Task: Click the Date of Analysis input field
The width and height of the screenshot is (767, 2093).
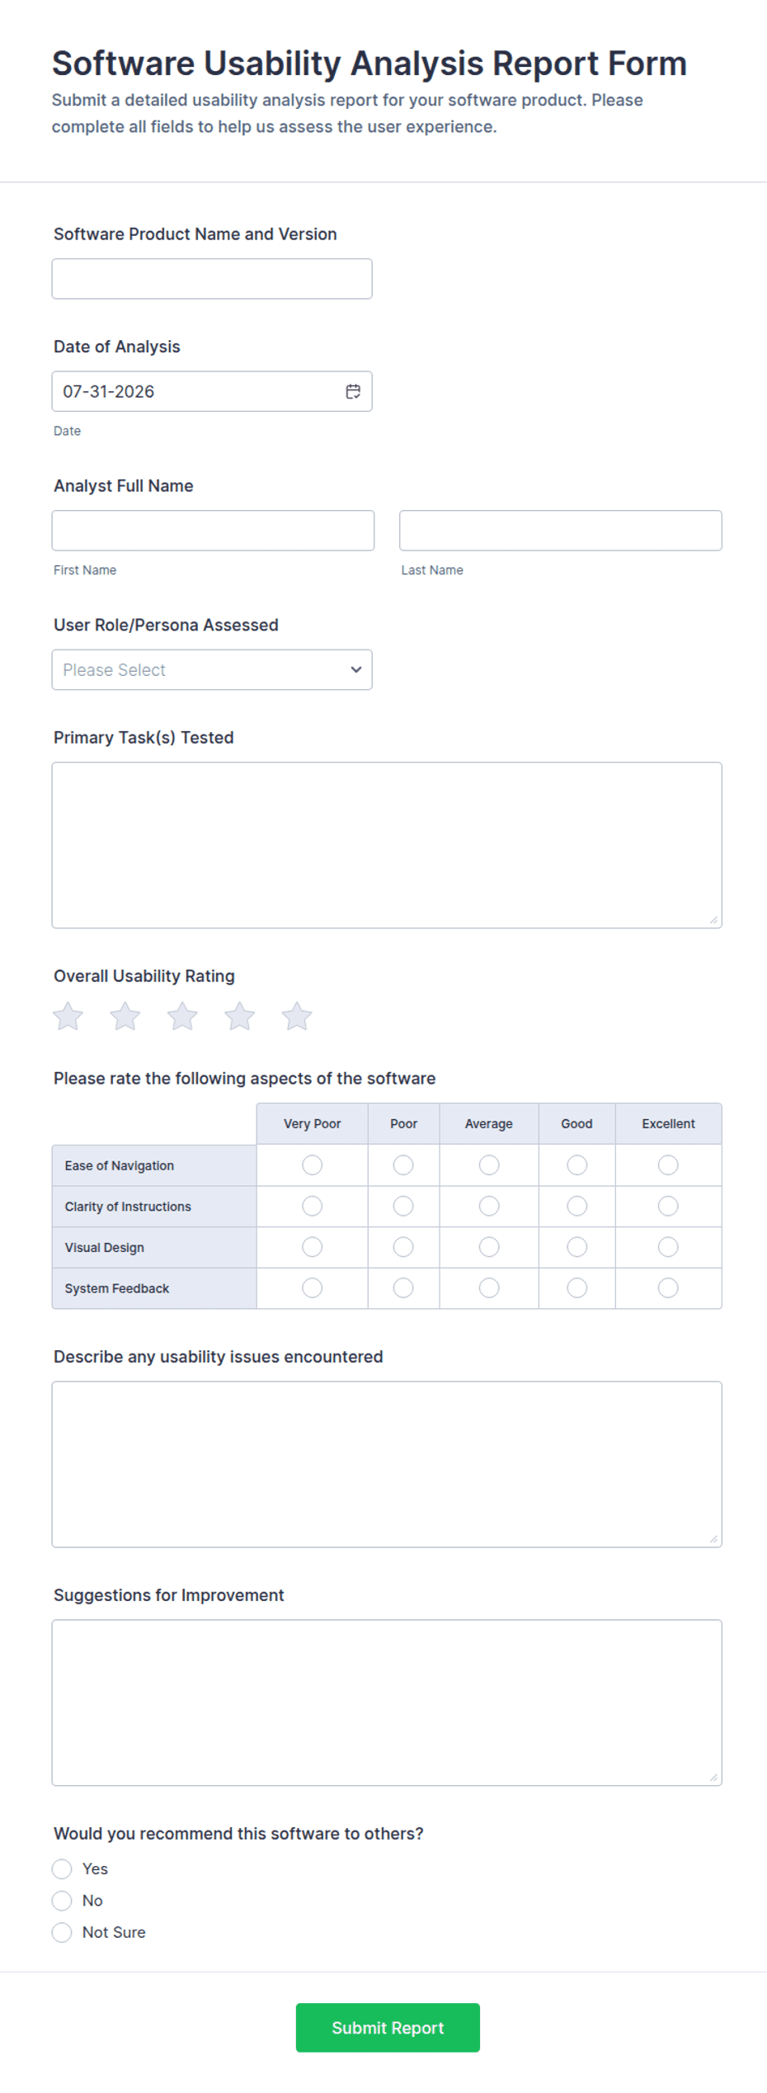Action: (212, 391)
